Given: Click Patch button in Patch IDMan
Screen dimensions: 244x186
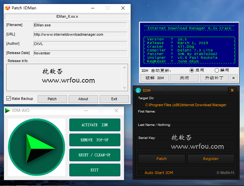Looking at the screenshot, I should 52,99.
